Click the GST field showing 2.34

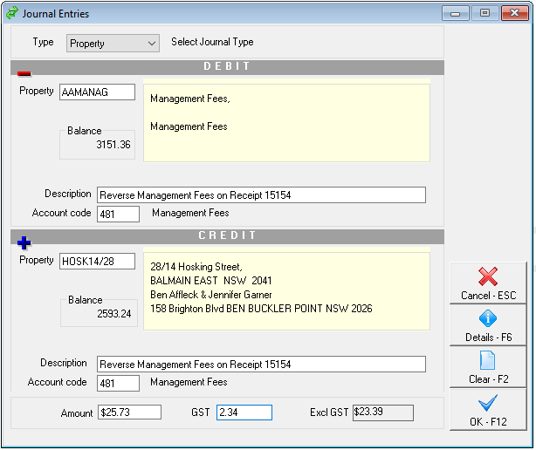[244, 412]
